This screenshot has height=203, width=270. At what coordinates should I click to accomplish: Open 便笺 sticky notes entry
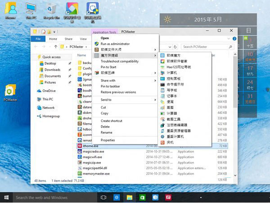[x=184, y=102]
